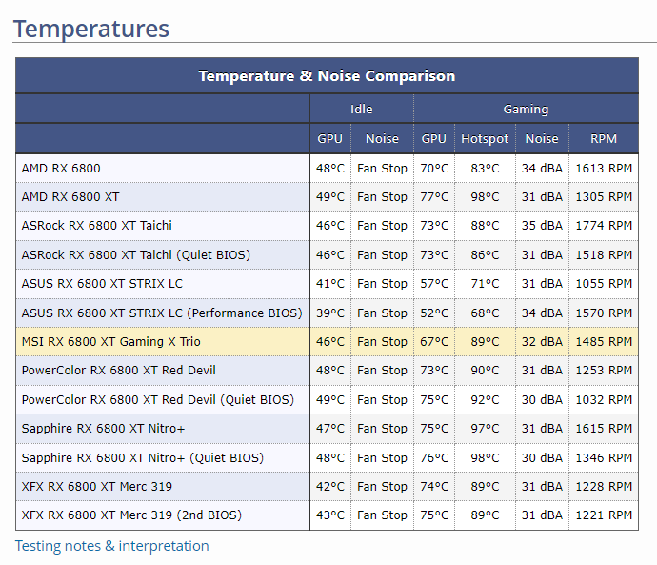
Task: Select the ASRock RX 6800 XT Taichi row
Action: 97,226
